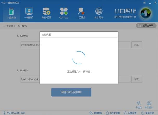Click the loading spinner in the dialog
Viewport: 158px width, 115px height.
click(x=79, y=58)
